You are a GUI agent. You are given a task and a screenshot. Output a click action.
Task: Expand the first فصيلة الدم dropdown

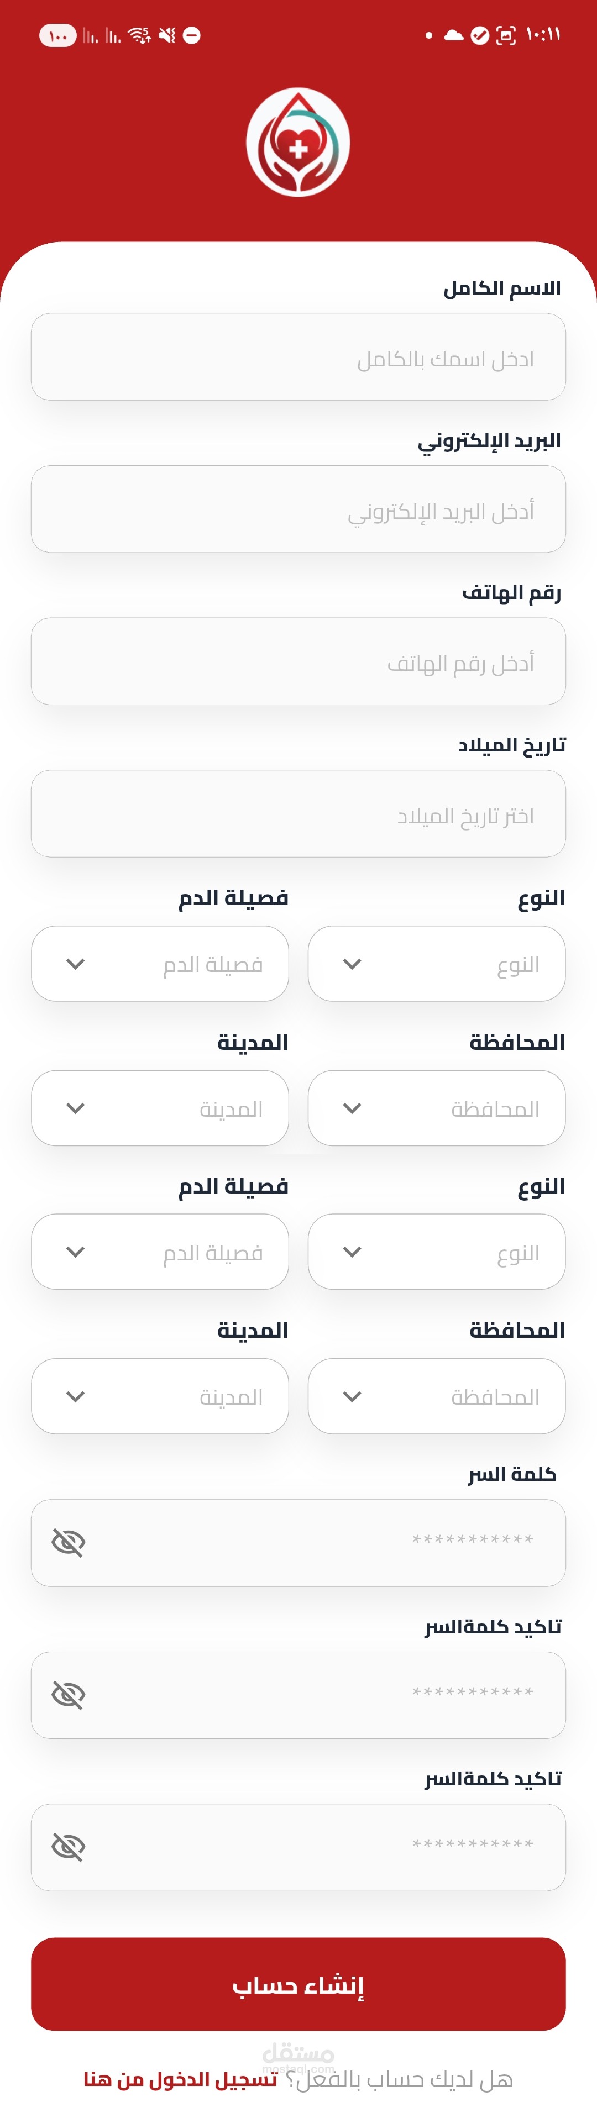160,964
